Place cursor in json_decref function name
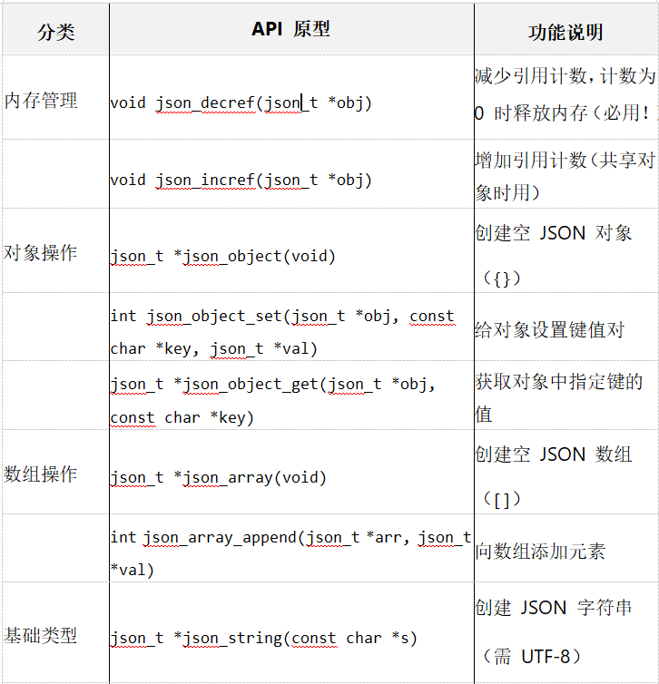 pos(204,103)
